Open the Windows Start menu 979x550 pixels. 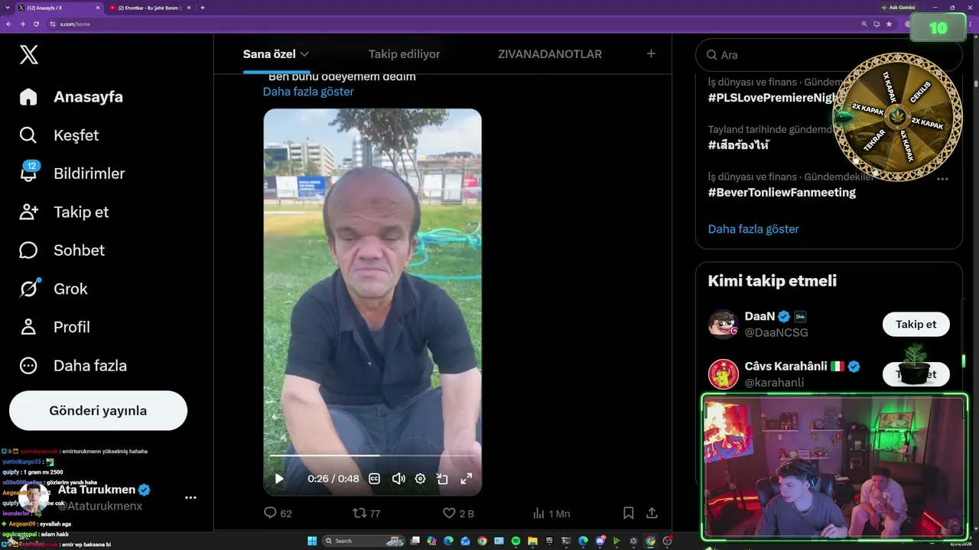pyautogui.click(x=312, y=541)
